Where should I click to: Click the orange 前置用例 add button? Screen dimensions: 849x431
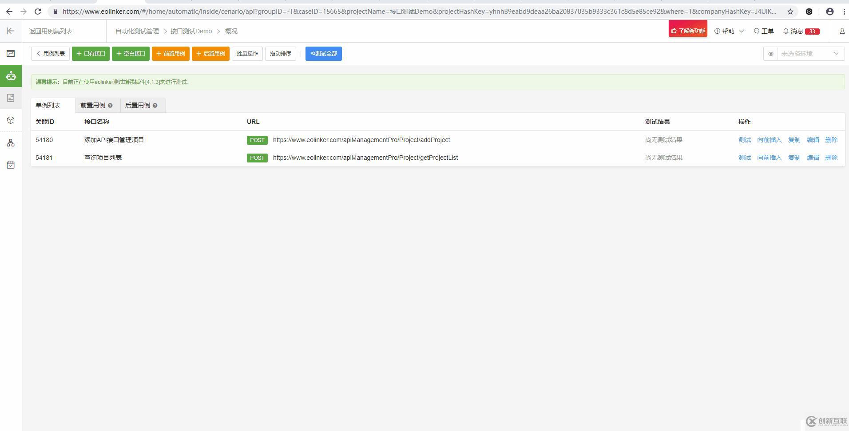pyautogui.click(x=171, y=54)
